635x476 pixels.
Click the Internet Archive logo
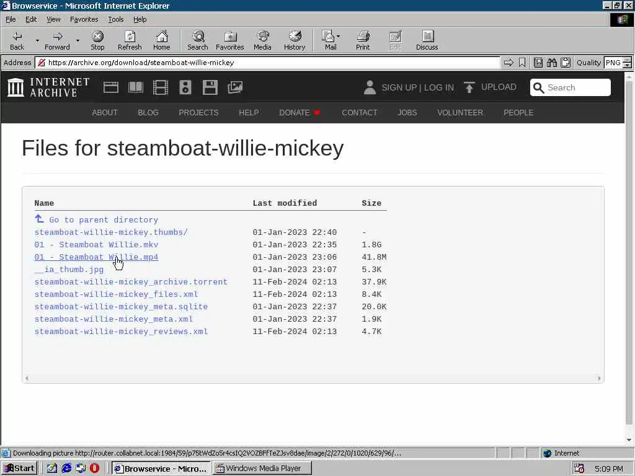48,87
